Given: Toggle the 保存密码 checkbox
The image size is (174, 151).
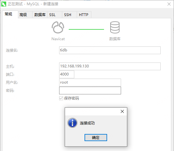Looking at the screenshot, I should tap(61, 98).
